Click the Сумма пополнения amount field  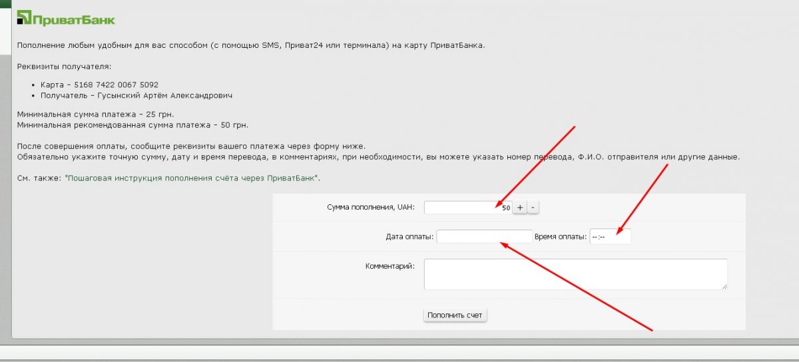[468, 208]
